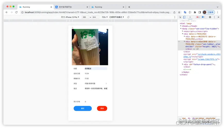Toggle the browser side panel icon
Image resolution: width=224 pixels, height=128 pixels.
pyautogui.click(x=200, y=12)
